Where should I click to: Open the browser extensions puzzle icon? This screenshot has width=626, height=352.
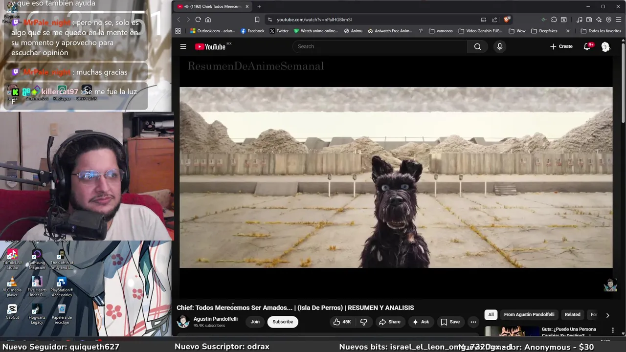pyautogui.click(x=554, y=20)
